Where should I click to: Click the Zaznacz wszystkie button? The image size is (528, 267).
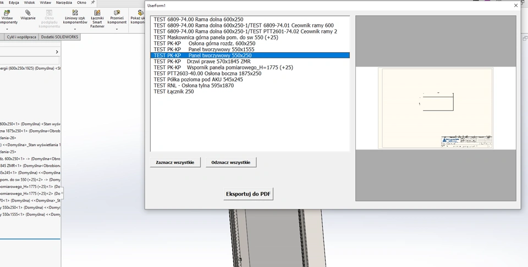pos(175,163)
